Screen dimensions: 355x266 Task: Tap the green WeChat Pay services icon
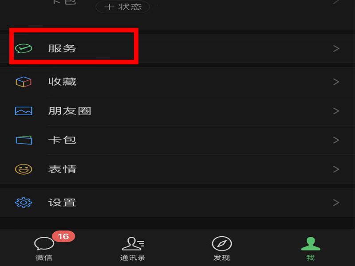tap(24, 48)
